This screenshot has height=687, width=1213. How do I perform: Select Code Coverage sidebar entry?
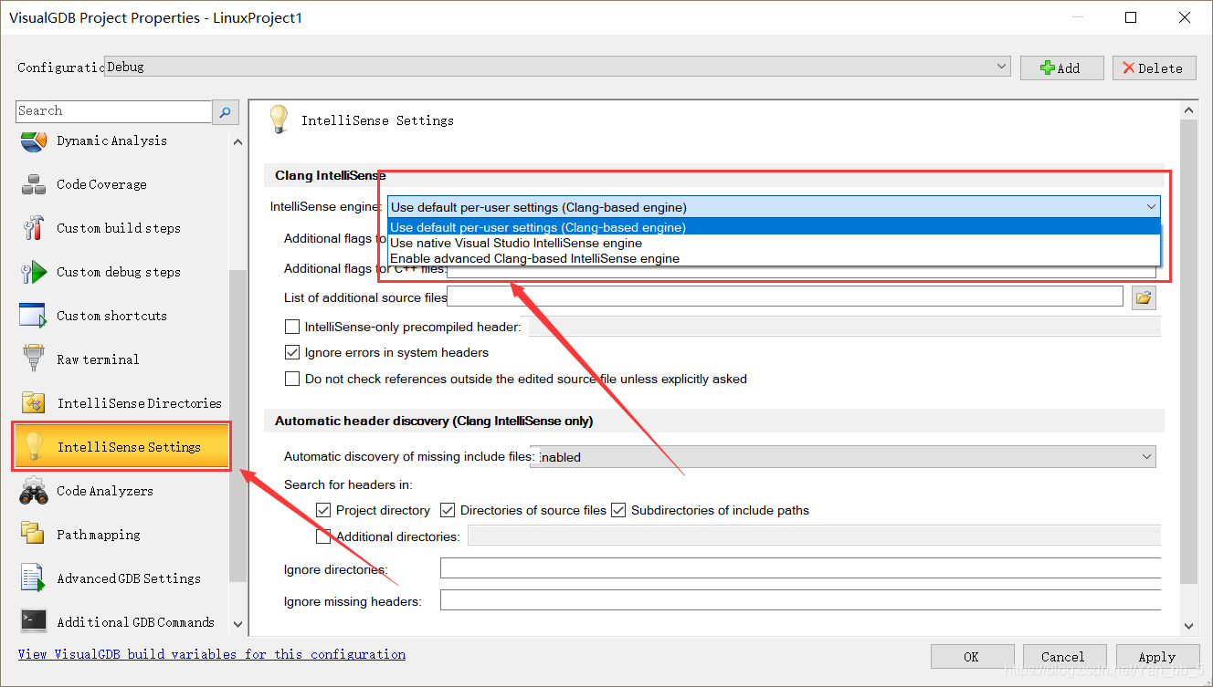click(101, 184)
